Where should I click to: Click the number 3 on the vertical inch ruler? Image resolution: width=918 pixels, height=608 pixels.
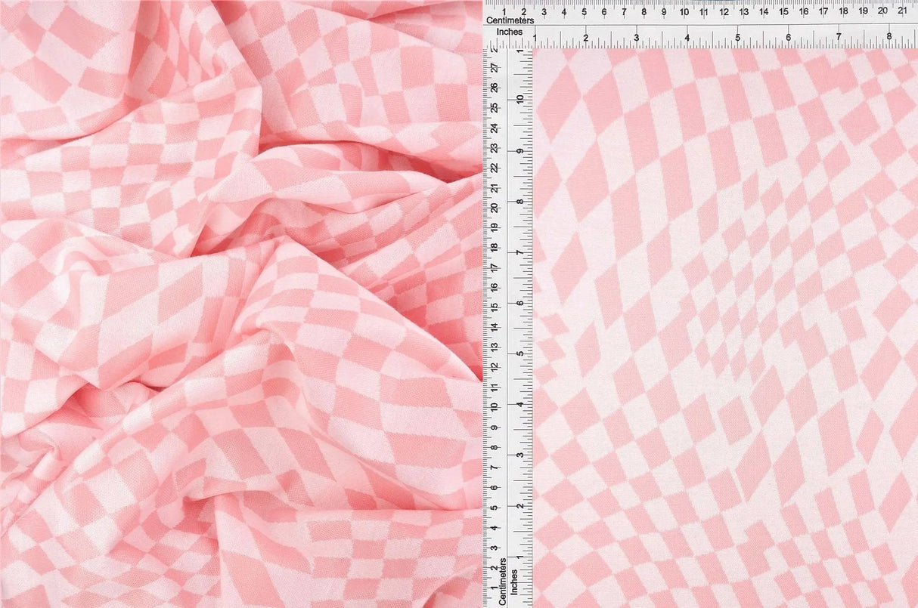520,456
